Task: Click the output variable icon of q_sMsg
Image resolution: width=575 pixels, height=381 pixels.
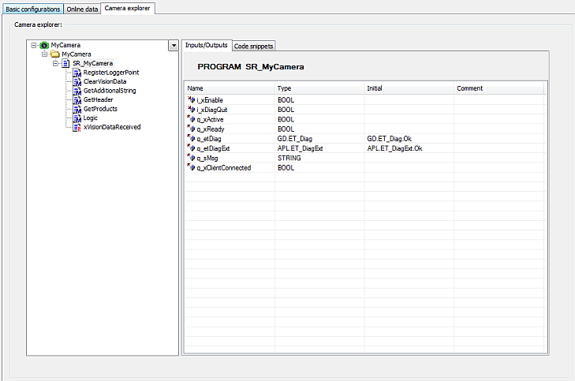Action: tap(191, 158)
